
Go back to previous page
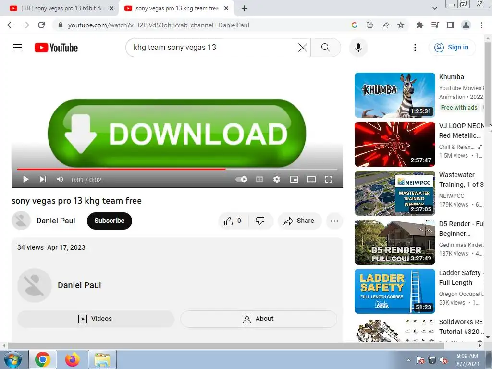[11, 25]
